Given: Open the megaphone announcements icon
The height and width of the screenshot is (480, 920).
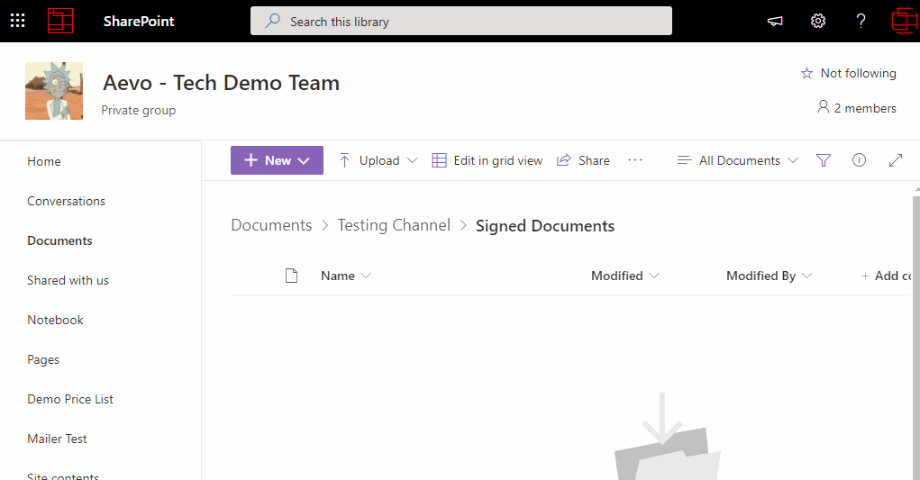Looking at the screenshot, I should [x=775, y=21].
